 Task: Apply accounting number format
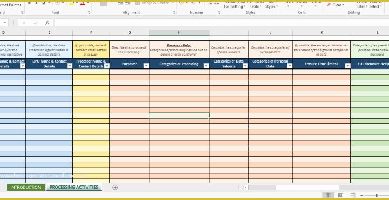tap(182, 3)
